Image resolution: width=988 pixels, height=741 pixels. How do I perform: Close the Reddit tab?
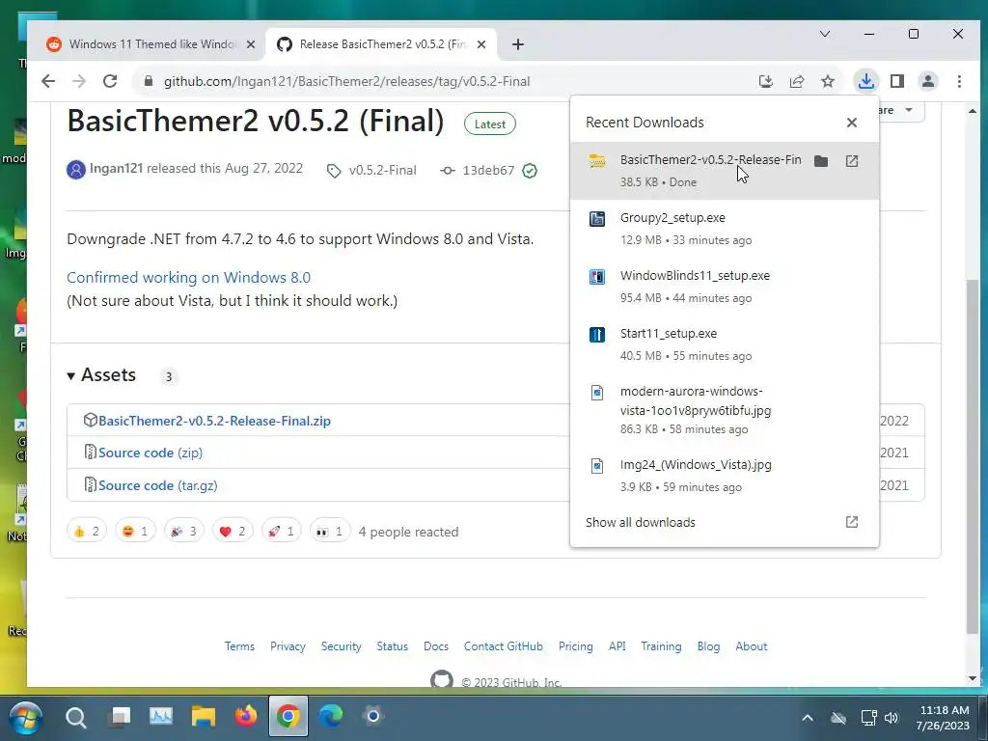[251, 44]
